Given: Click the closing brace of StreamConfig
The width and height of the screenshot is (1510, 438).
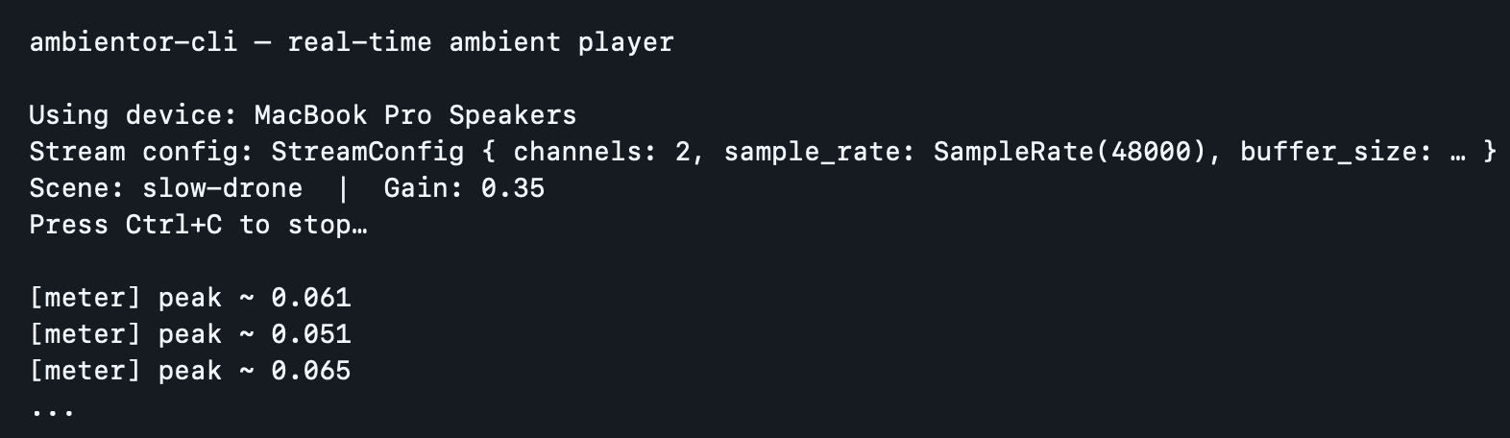Looking at the screenshot, I should (x=1489, y=152).
